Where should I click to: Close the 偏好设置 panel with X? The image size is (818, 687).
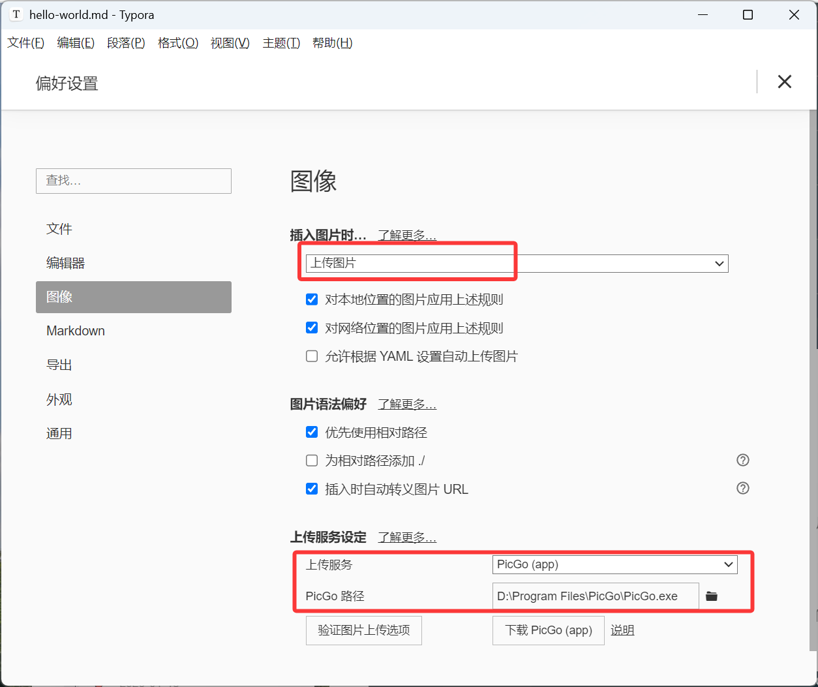tap(785, 82)
